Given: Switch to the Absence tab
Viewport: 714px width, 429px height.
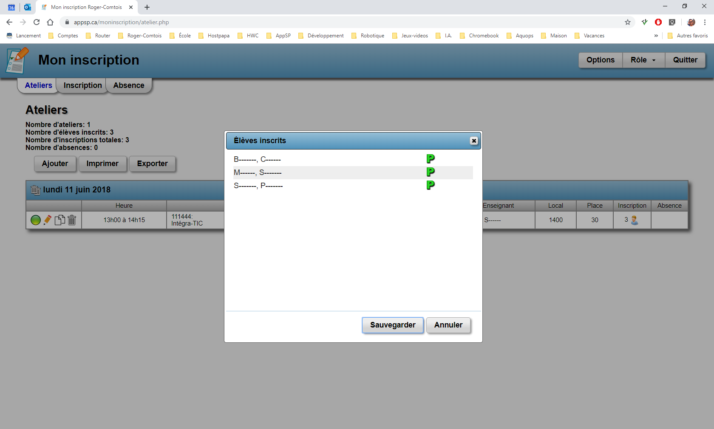Looking at the screenshot, I should pos(129,85).
